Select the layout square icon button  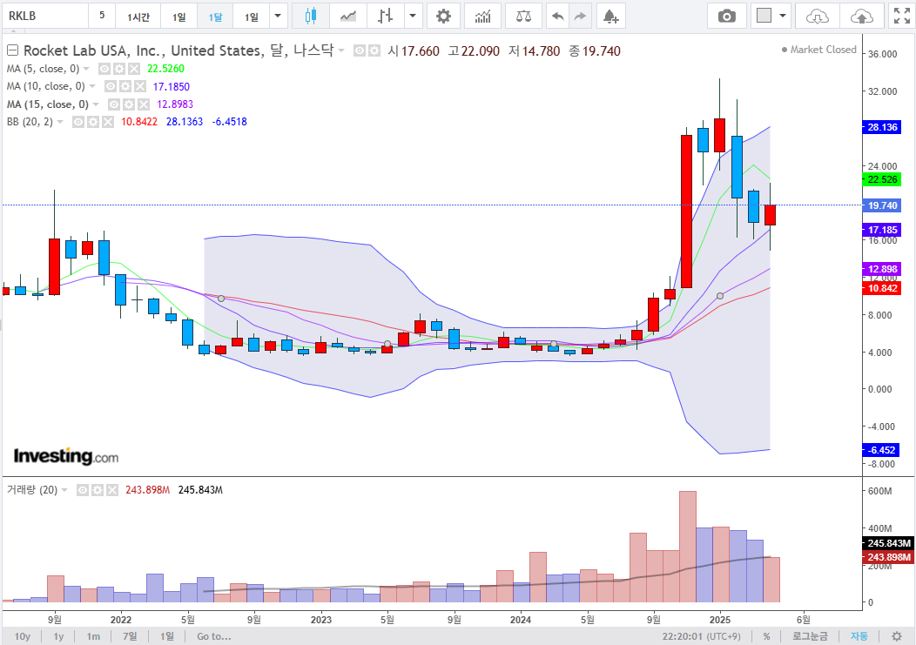click(x=764, y=16)
